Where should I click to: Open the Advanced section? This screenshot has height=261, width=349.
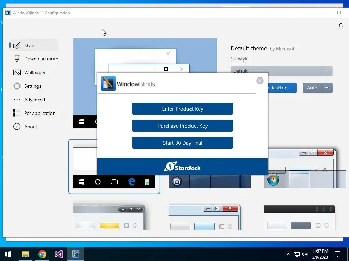(34, 100)
